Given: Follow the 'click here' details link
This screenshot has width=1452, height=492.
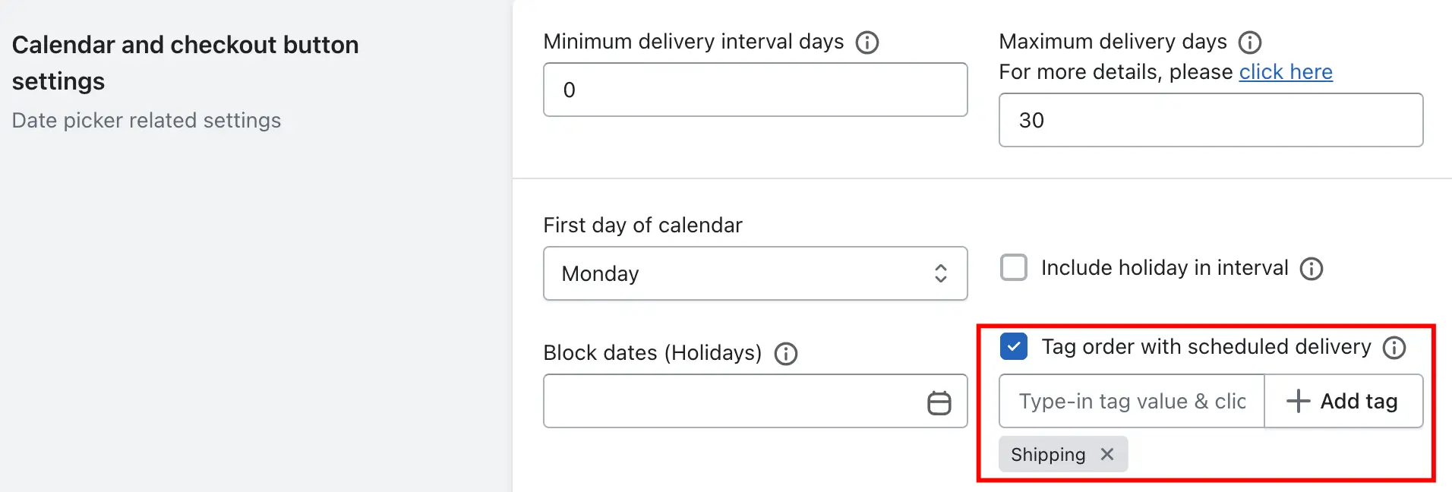Looking at the screenshot, I should 1285,72.
